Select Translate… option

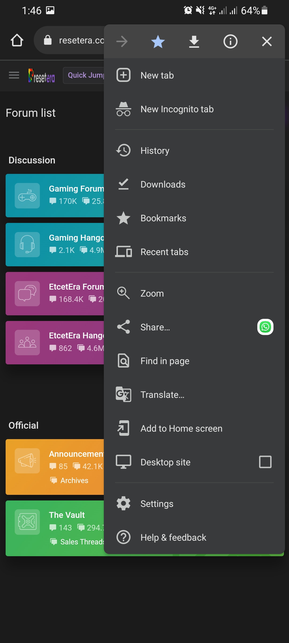pos(194,395)
